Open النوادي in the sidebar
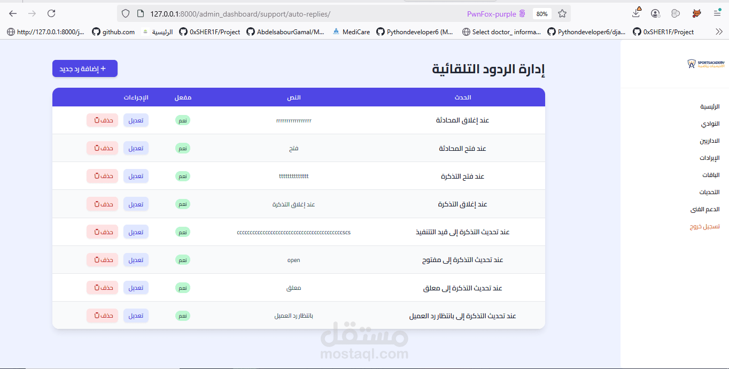Viewport: 729px width, 369px height. point(710,124)
